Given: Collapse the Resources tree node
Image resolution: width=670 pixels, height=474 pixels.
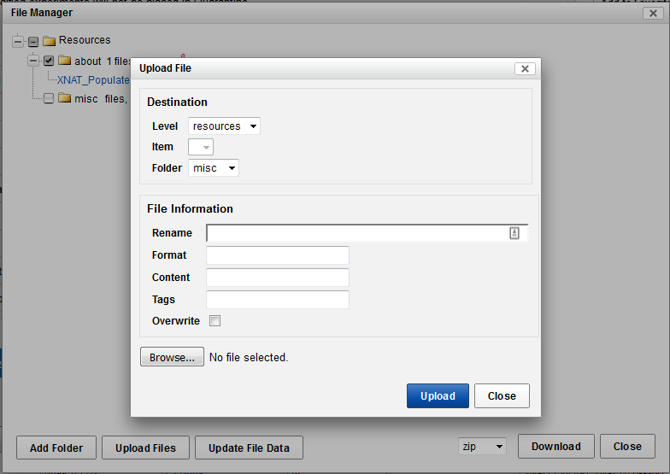Looking at the screenshot, I should 18,41.
